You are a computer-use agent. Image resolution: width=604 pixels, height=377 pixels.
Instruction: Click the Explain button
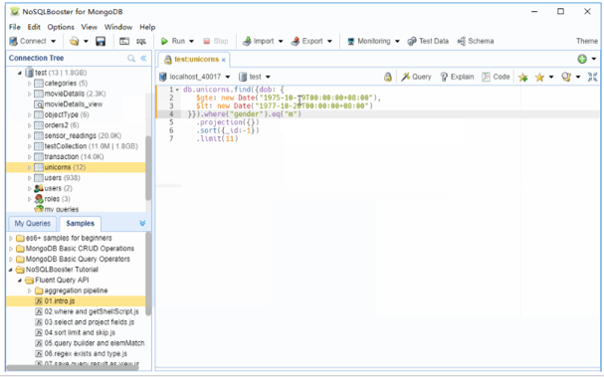coord(457,77)
